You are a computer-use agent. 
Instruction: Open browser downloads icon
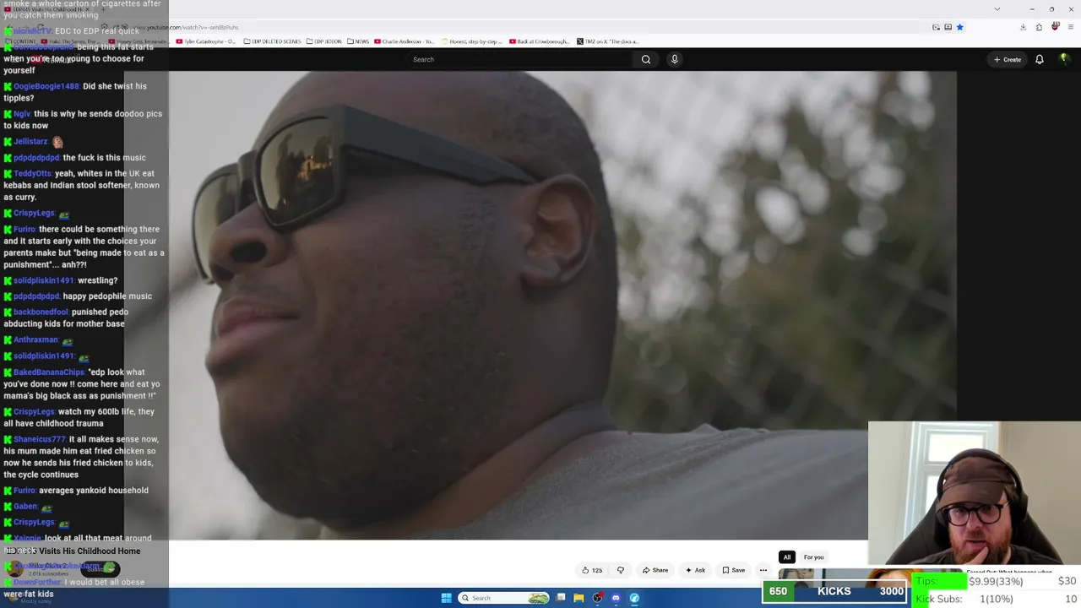coord(1023,27)
